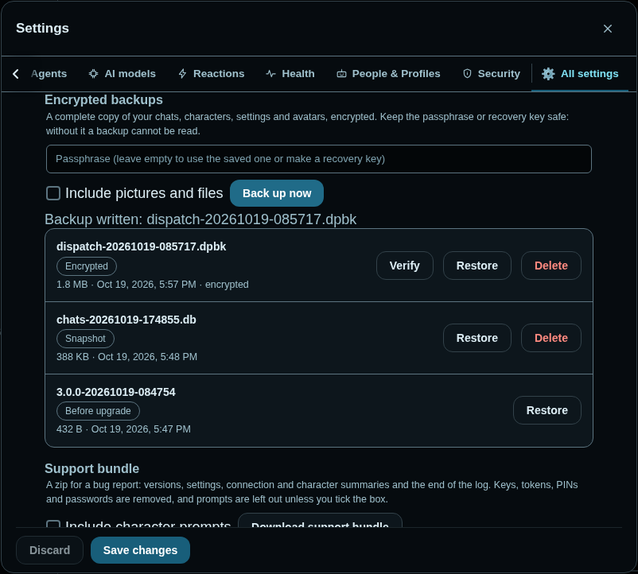Click the 432 B Oct 19 details line

pyautogui.click(x=123, y=429)
